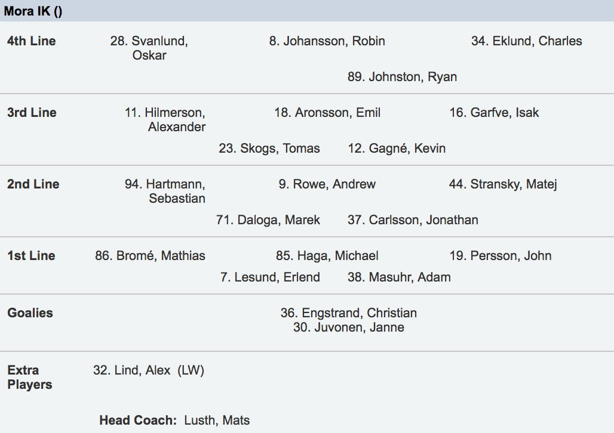Select defenseman 89. Johnston, Ryan

(x=402, y=77)
